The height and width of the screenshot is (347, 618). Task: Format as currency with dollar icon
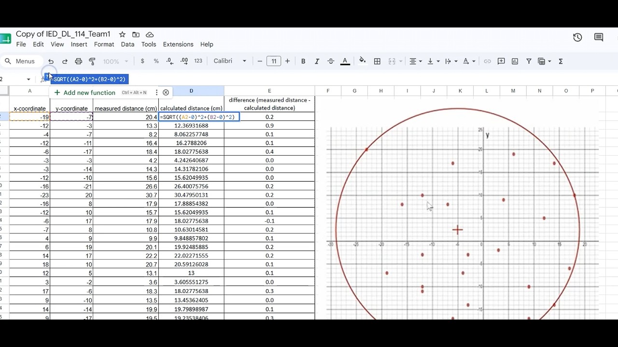tap(142, 61)
